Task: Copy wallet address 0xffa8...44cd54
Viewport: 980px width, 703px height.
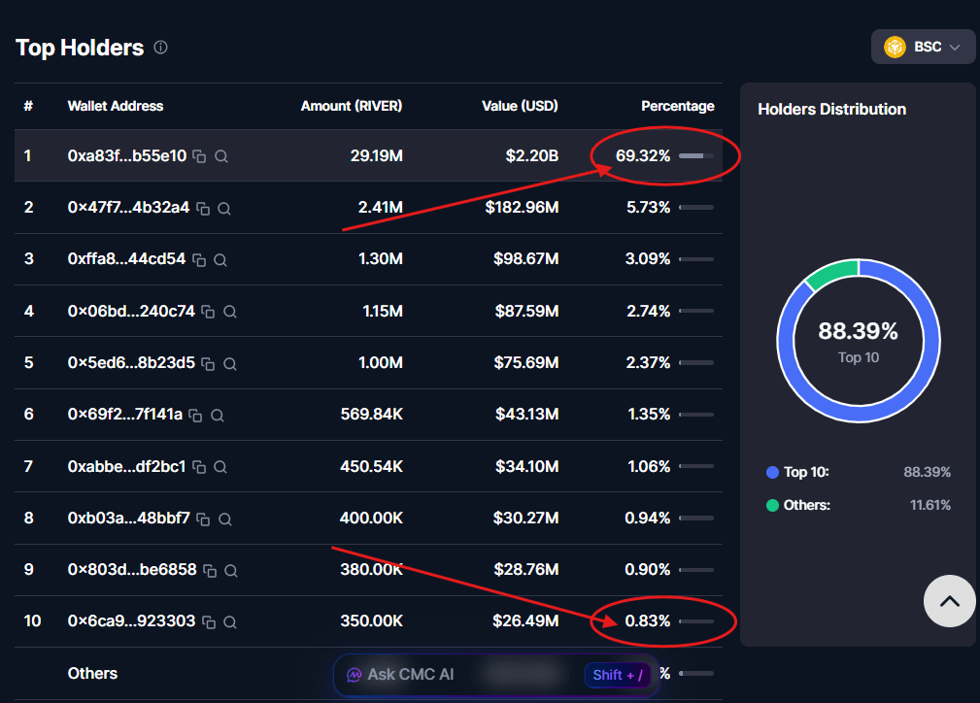Action: [199, 260]
